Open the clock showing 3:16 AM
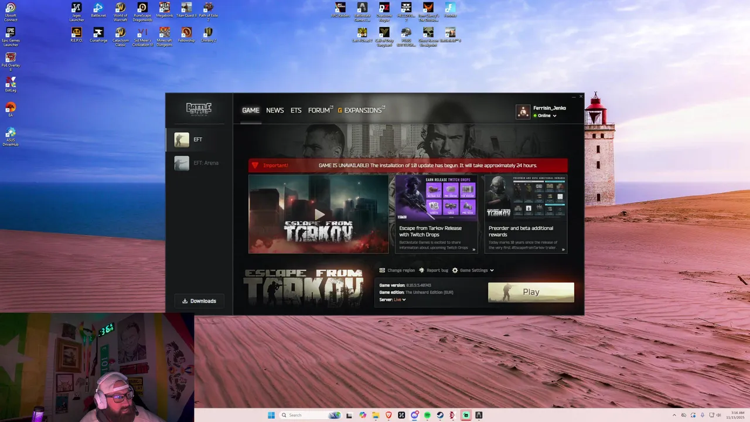This screenshot has height=422, width=750. (x=735, y=415)
